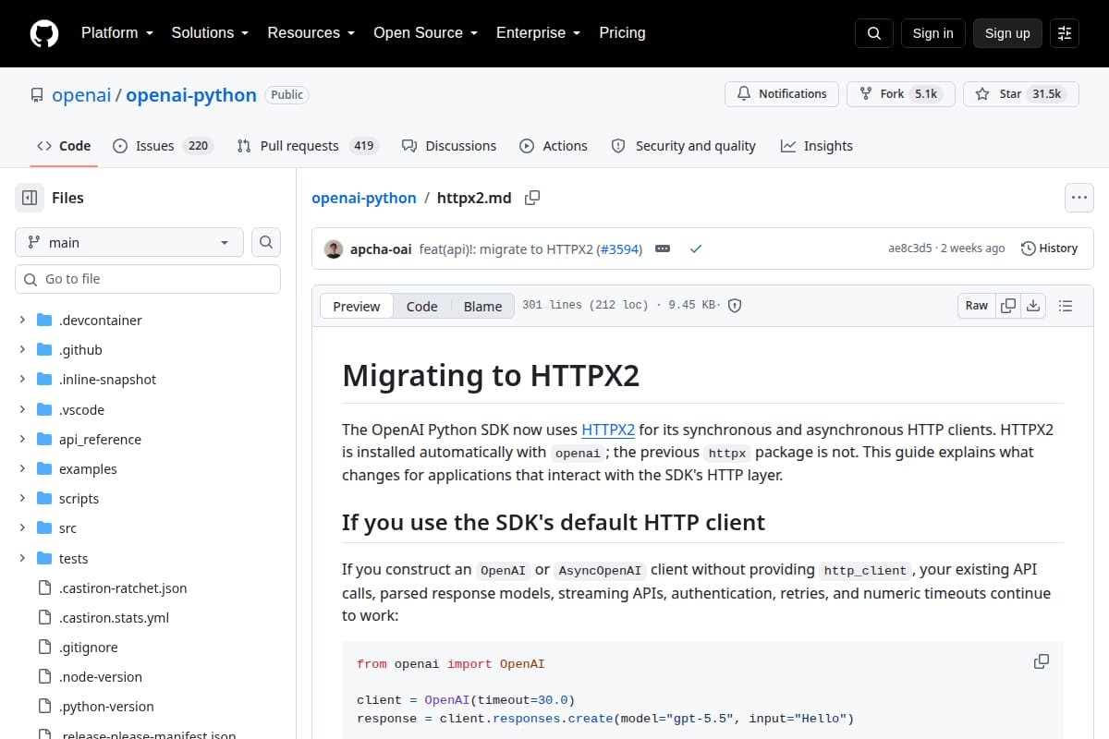Open the Actions tab

tap(554, 146)
